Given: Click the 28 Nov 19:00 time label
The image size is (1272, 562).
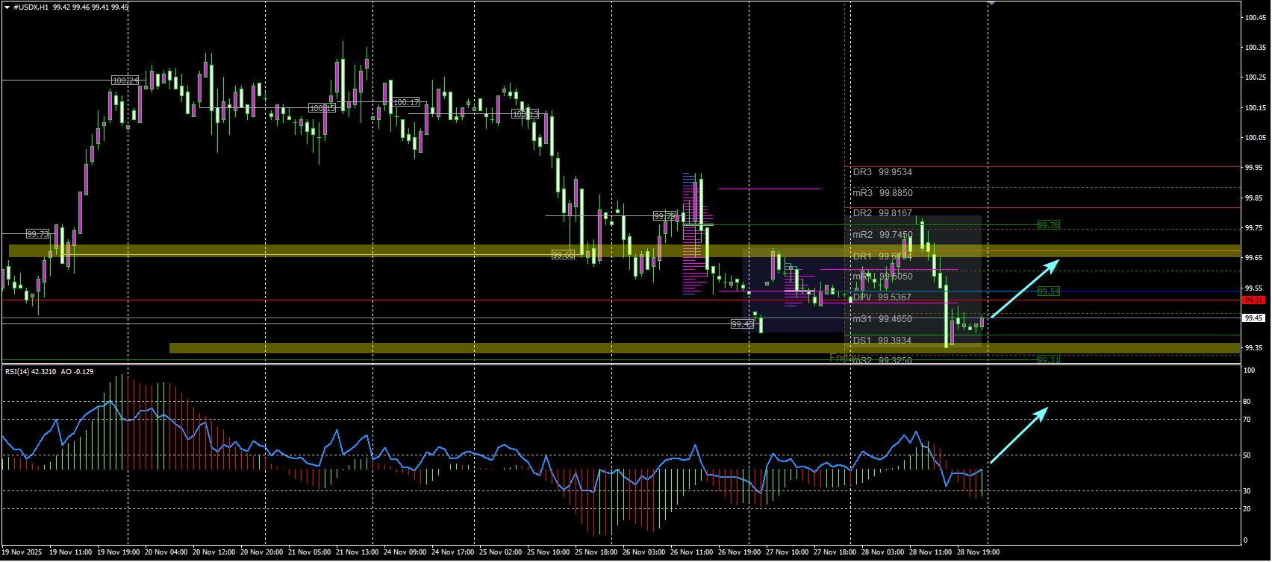Looking at the screenshot, I should click(978, 553).
